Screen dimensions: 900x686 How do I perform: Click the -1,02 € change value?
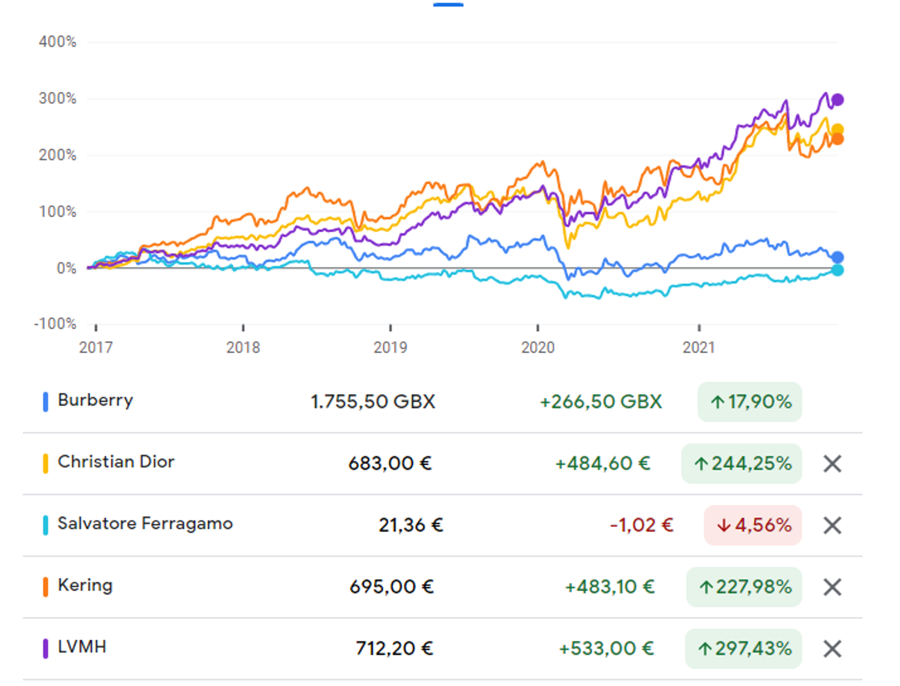641,525
